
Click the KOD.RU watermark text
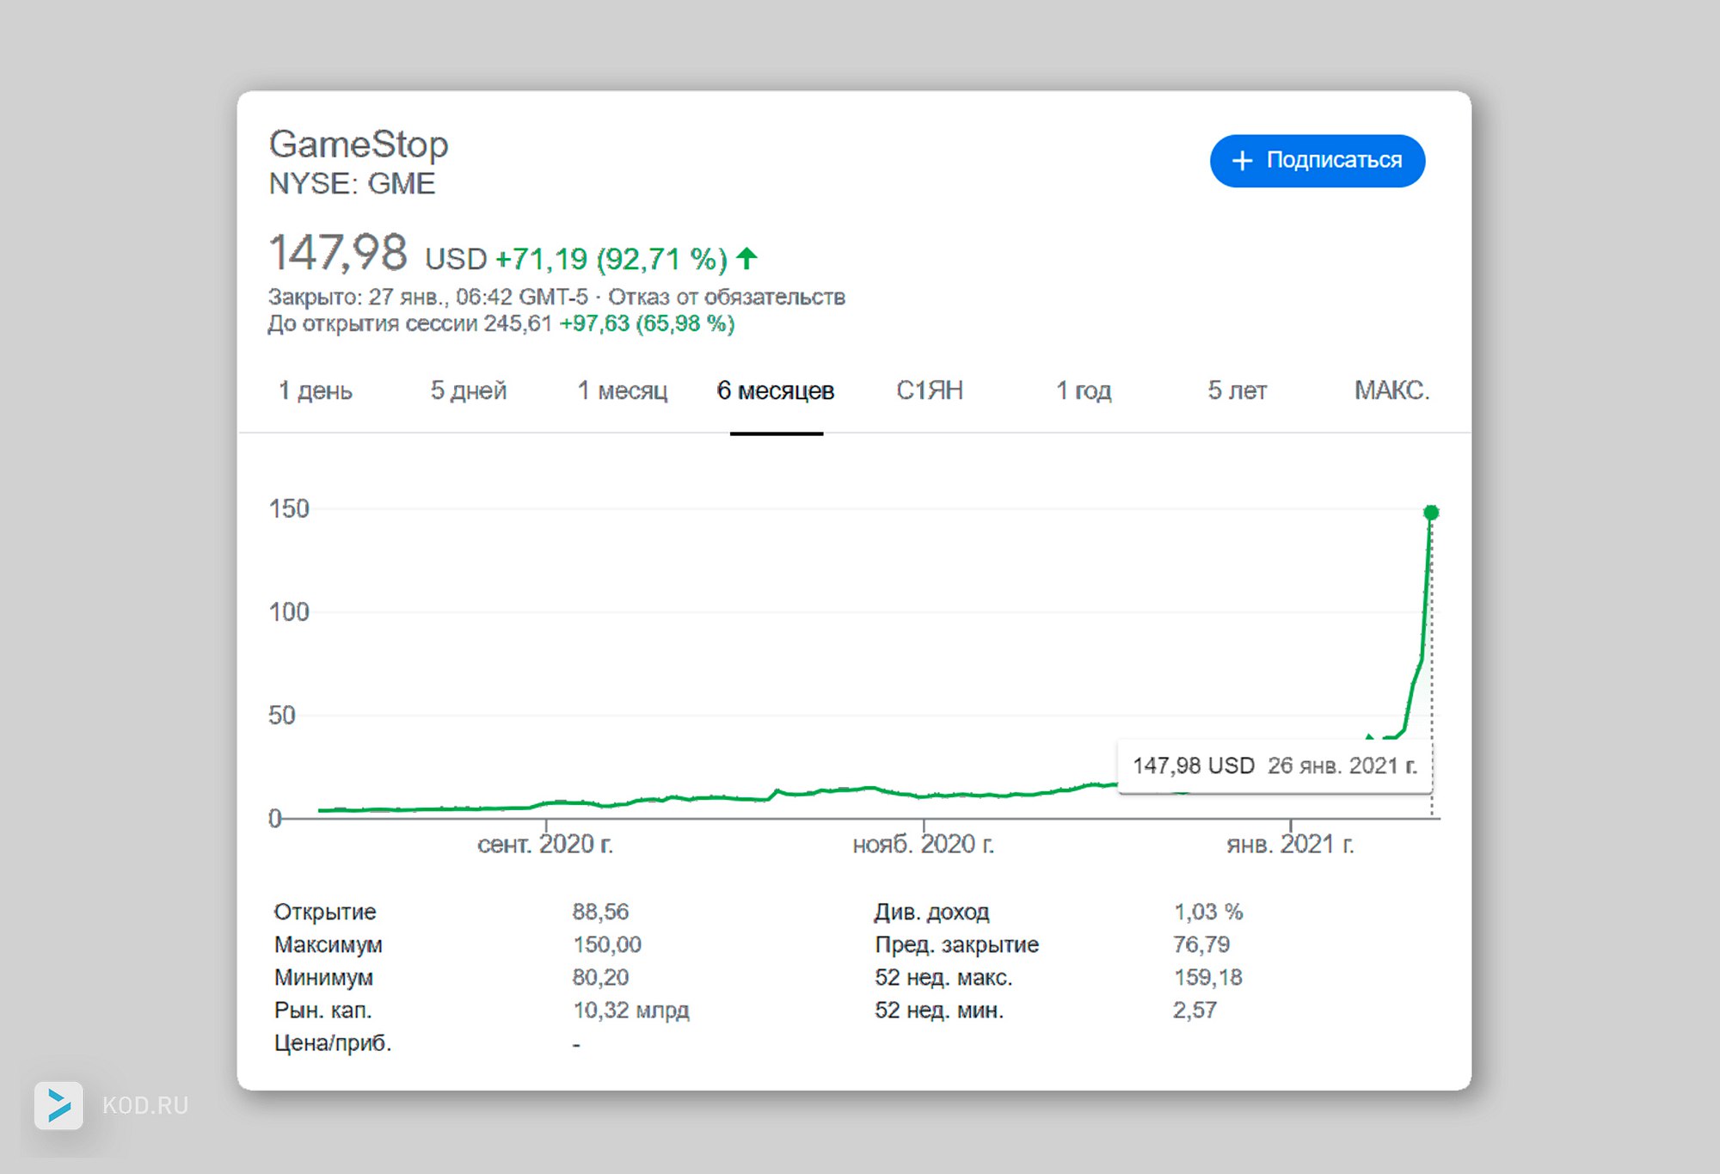145,1105
